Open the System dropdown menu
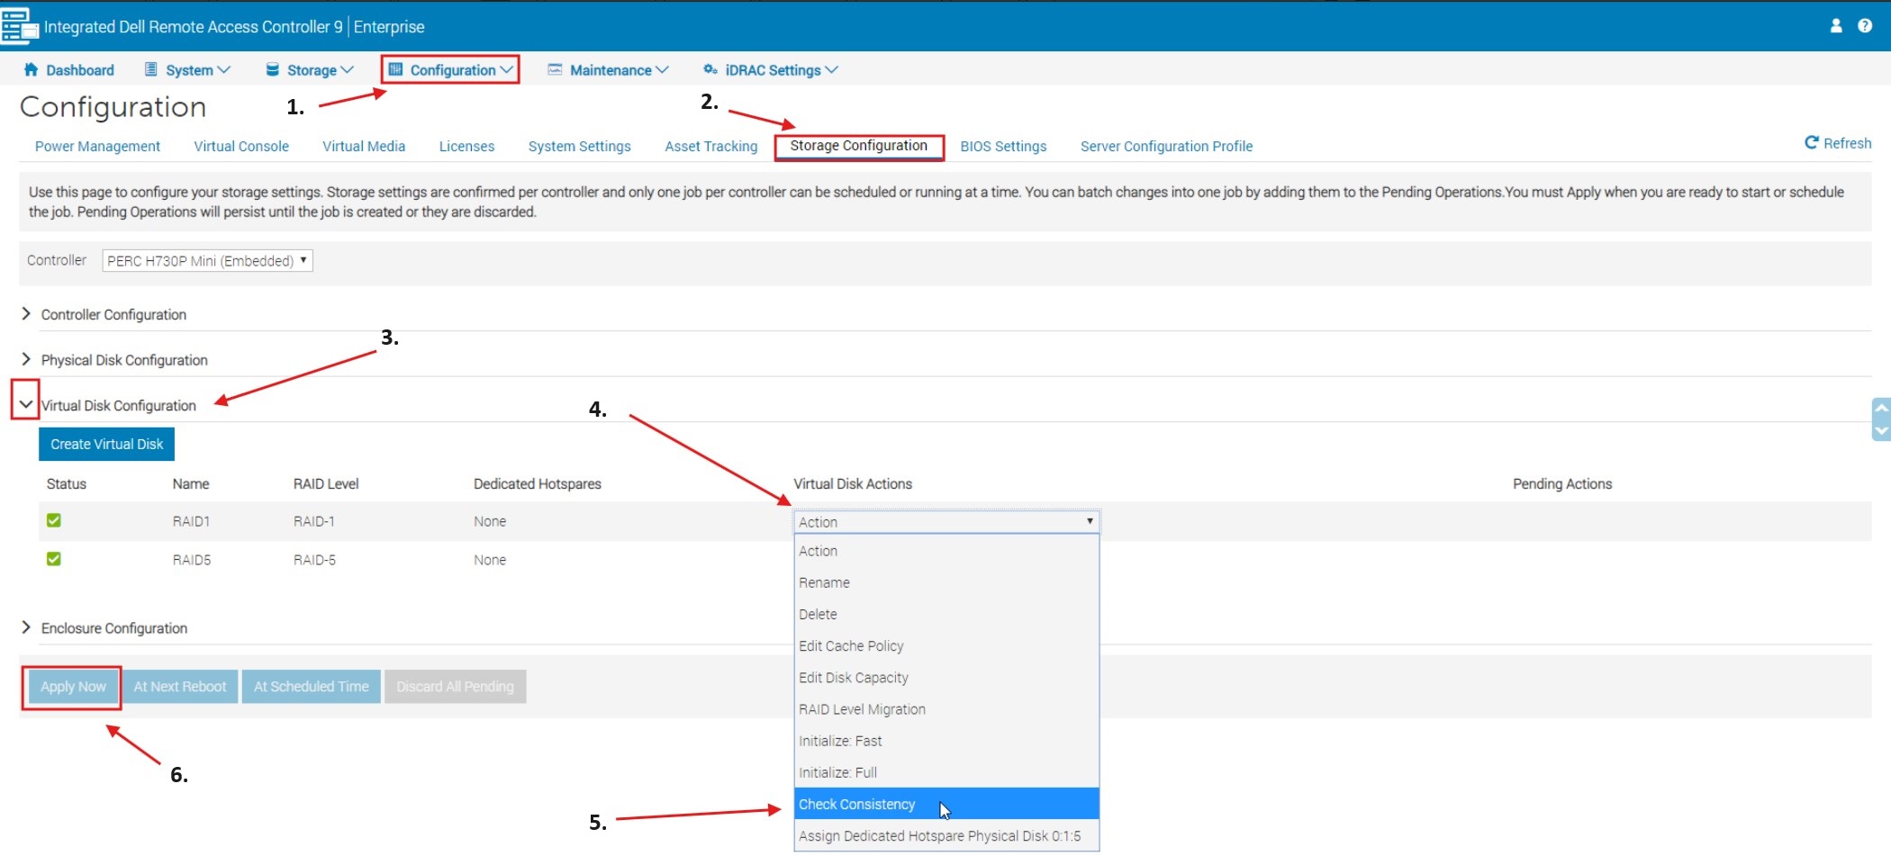Image resolution: width=1891 pixels, height=856 pixels. click(187, 69)
